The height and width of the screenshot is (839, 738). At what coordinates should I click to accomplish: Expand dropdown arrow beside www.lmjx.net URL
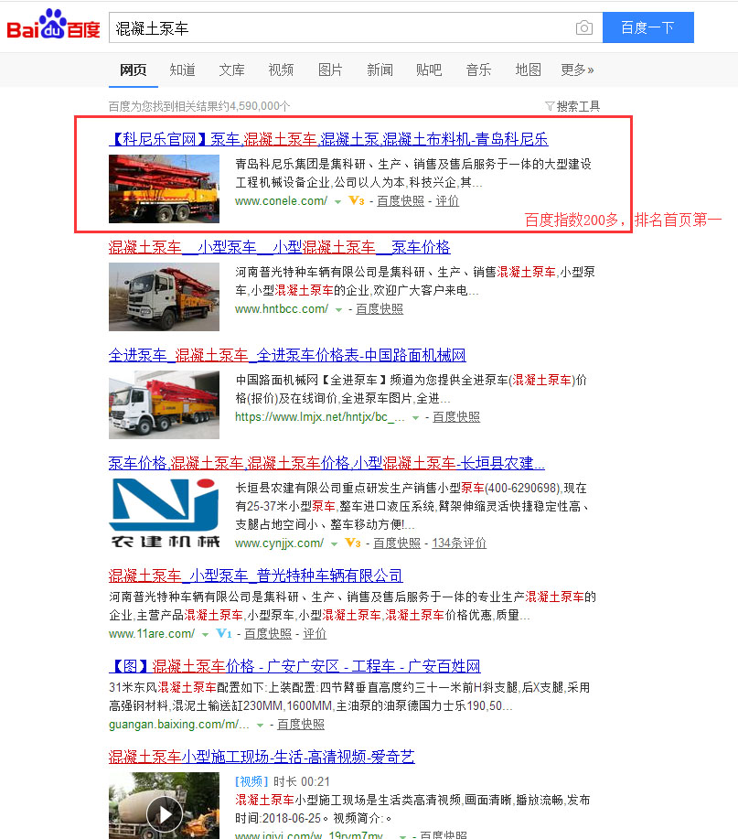click(415, 418)
